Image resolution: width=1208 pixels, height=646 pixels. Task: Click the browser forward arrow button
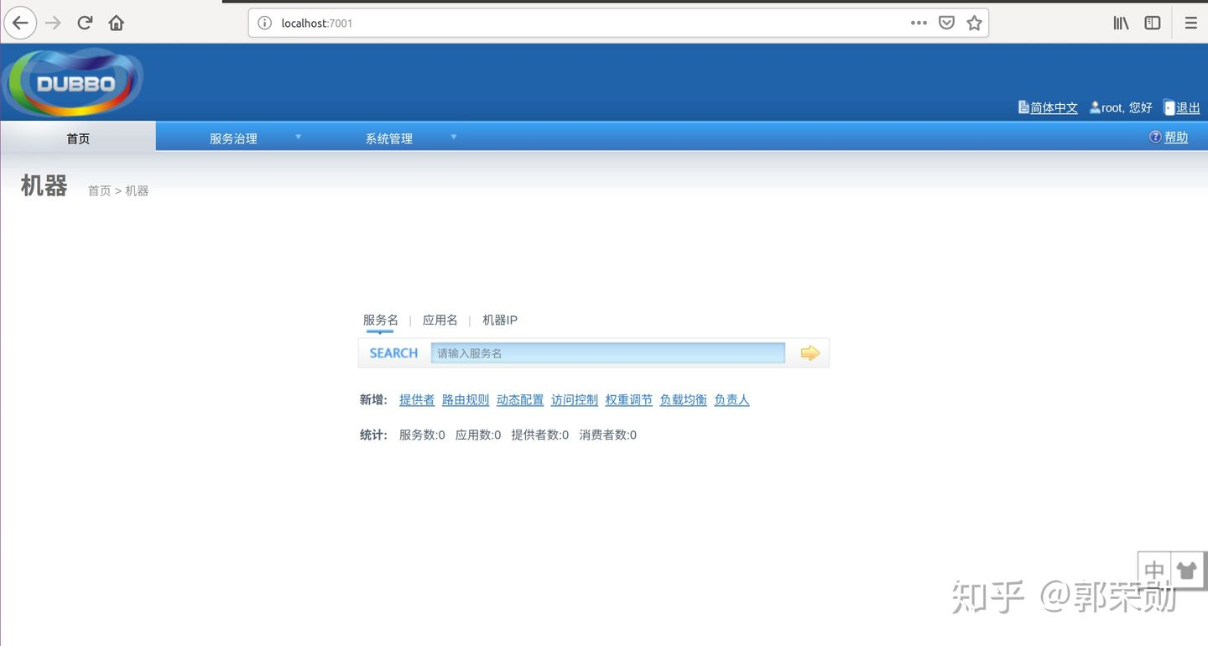pyautogui.click(x=53, y=23)
